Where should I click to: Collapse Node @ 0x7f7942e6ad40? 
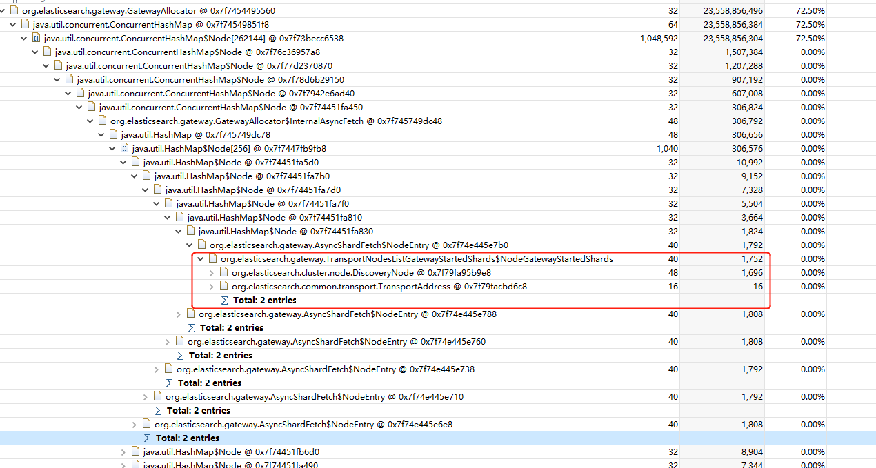[x=68, y=94]
